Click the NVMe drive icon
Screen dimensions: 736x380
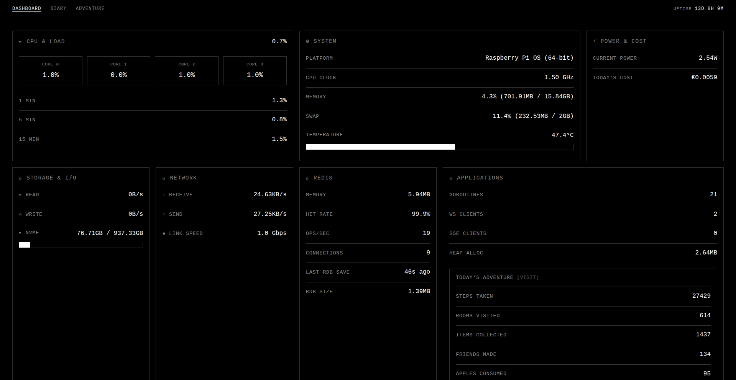[x=20, y=233]
